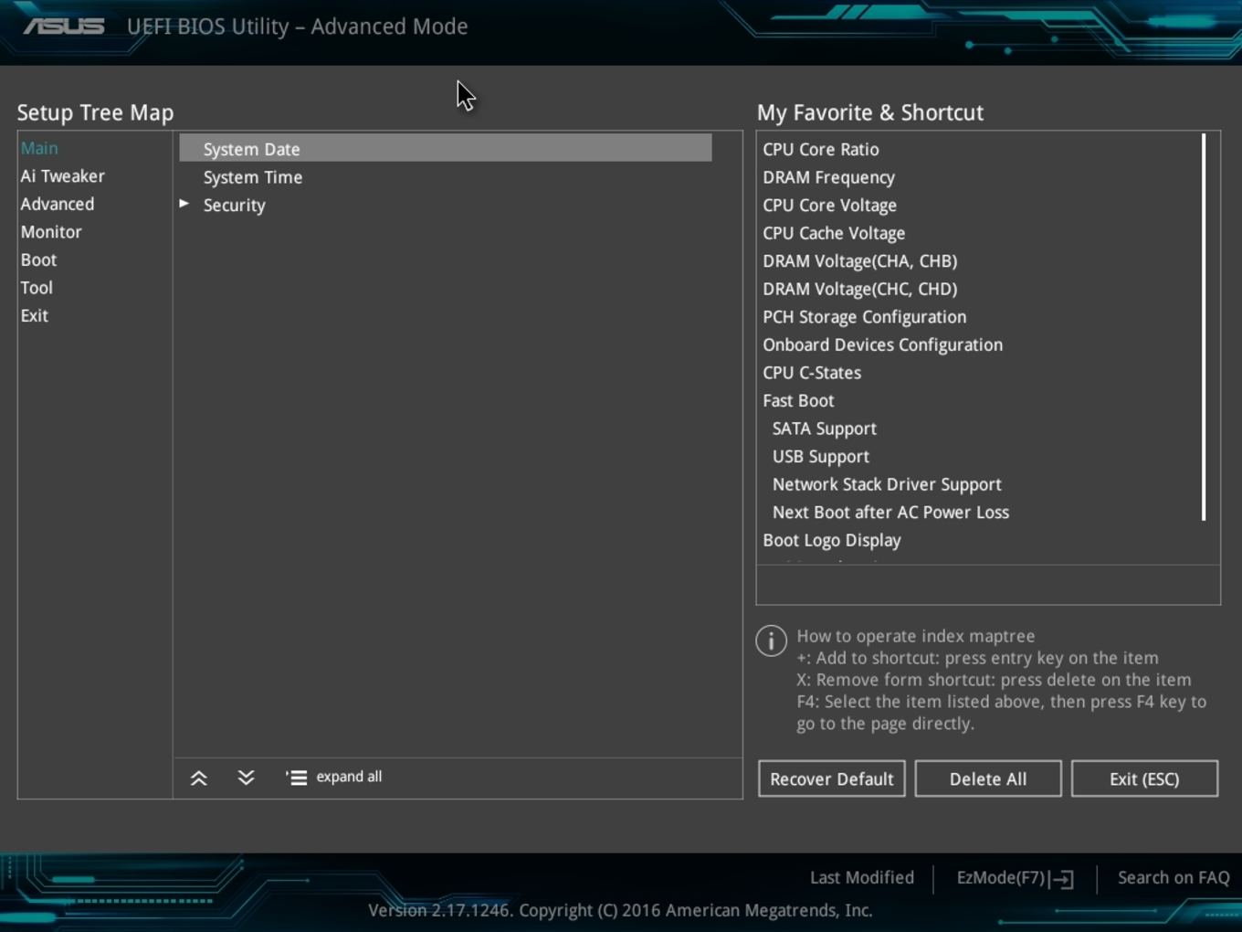Open the Advanced section
This screenshot has width=1242, height=932.
point(58,204)
